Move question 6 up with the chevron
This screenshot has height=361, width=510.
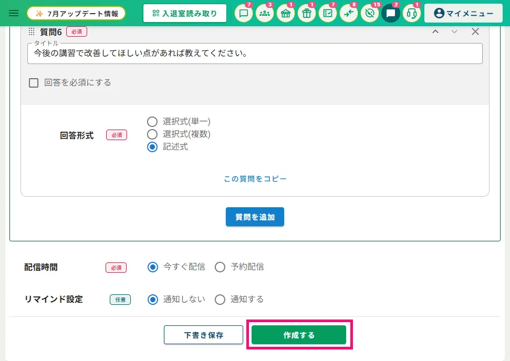click(435, 31)
